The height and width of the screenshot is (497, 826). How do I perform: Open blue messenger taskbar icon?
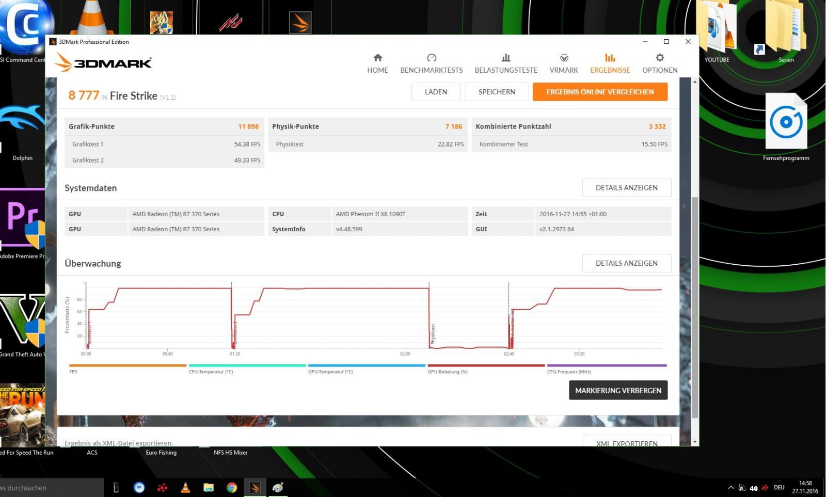[x=139, y=488]
